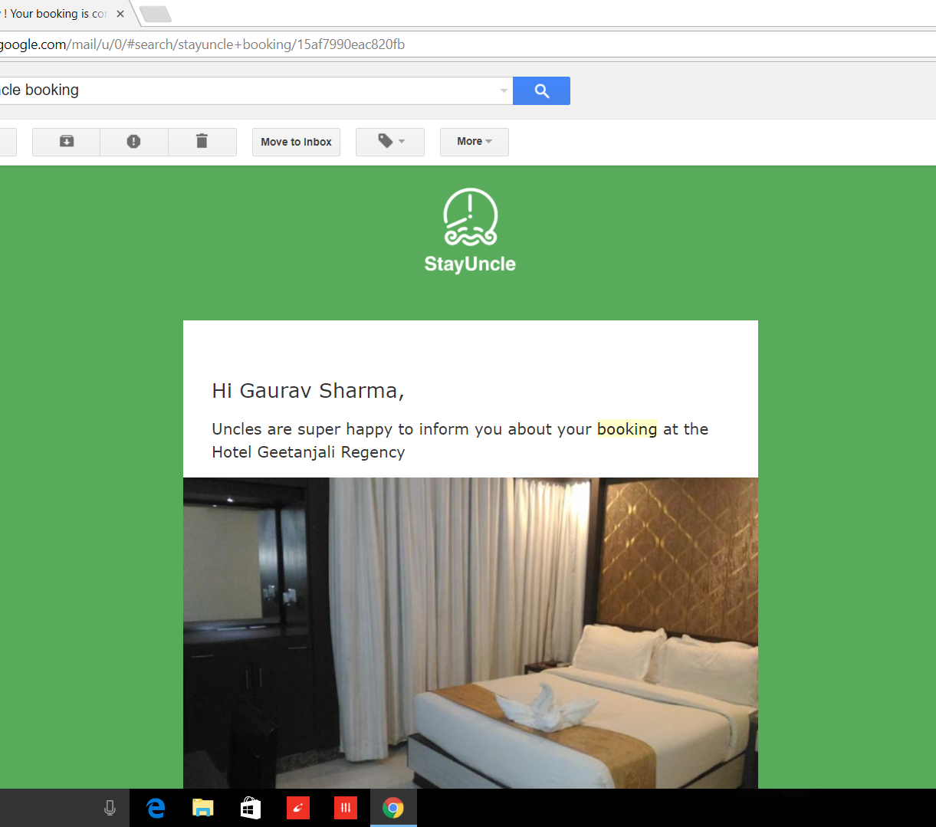936x827 pixels.
Task: Click the Archive icon in the mail toolbar
Action: [x=67, y=142]
